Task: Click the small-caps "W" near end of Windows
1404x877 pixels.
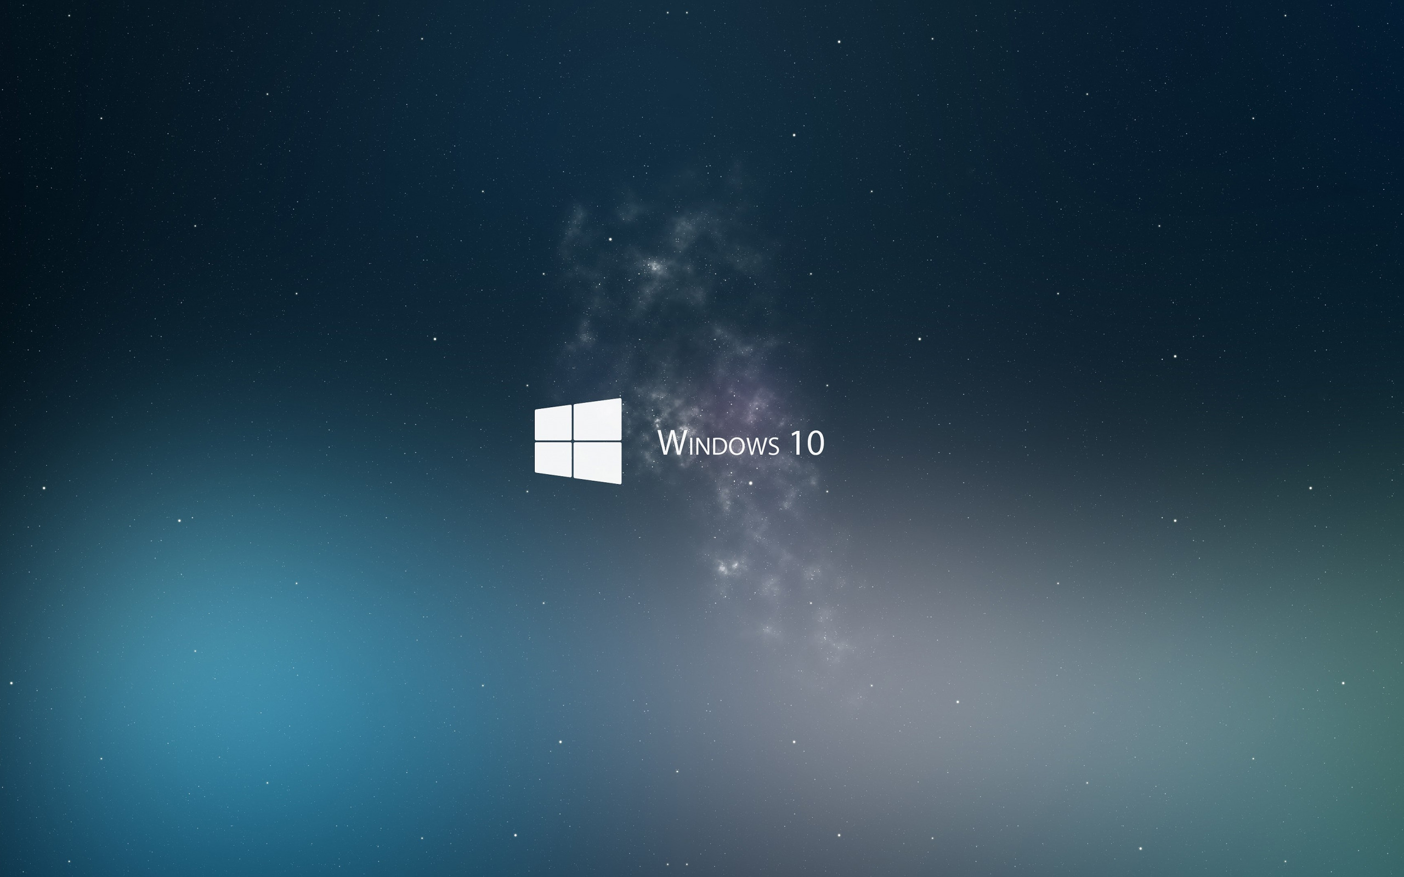Action: click(757, 447)
